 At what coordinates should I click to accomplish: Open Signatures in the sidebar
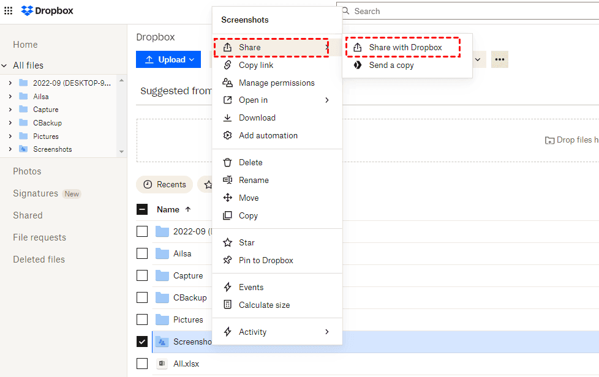[36, 193]
